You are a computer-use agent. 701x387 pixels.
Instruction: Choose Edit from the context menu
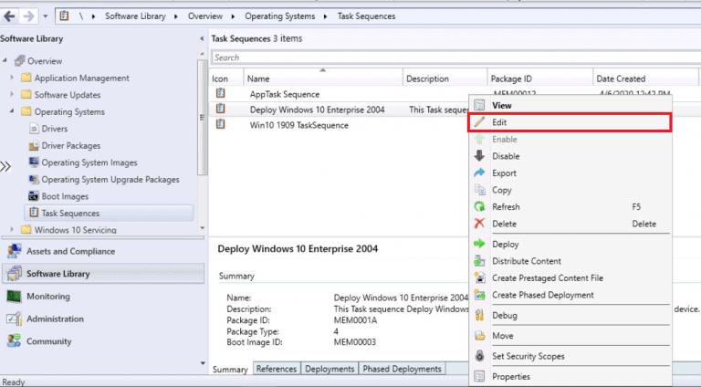[x=499, y=122]
